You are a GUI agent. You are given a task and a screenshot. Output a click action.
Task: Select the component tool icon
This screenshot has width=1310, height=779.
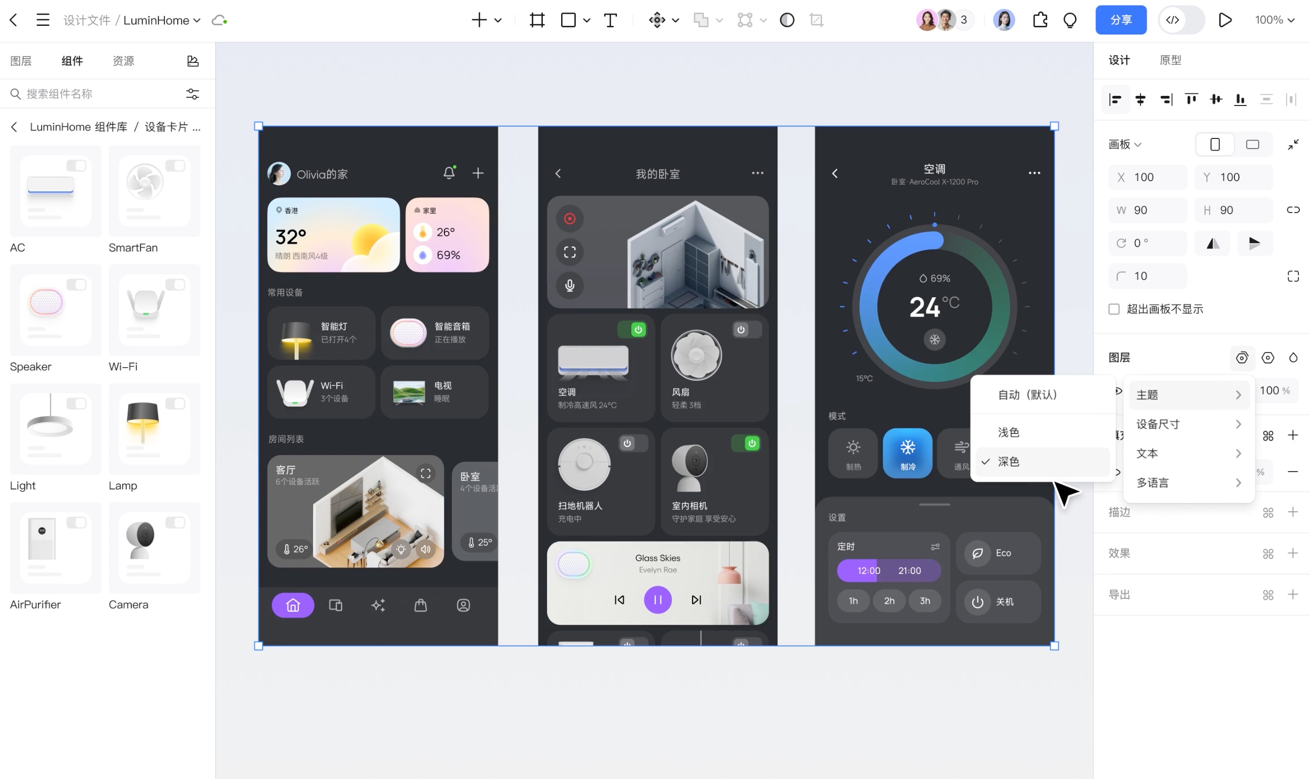(x=657, y=20)
